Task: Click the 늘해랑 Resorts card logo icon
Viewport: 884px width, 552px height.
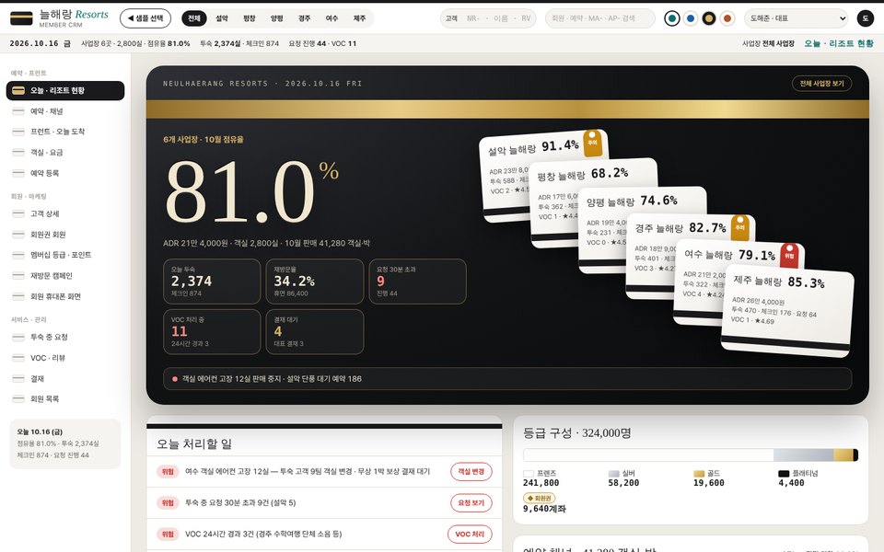Action: click(x=21, y=18)
